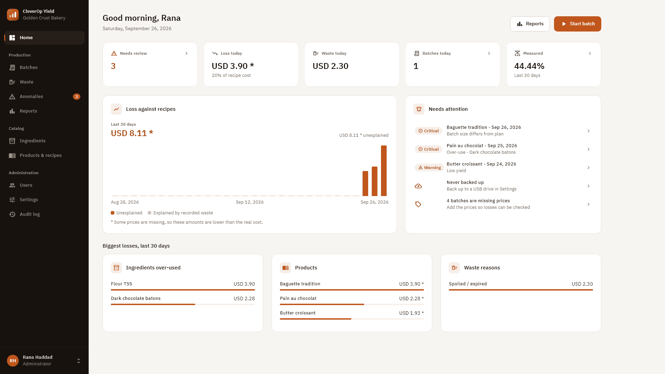
Task: Open Ingredients in the sidebar
Action: [44, 141]
